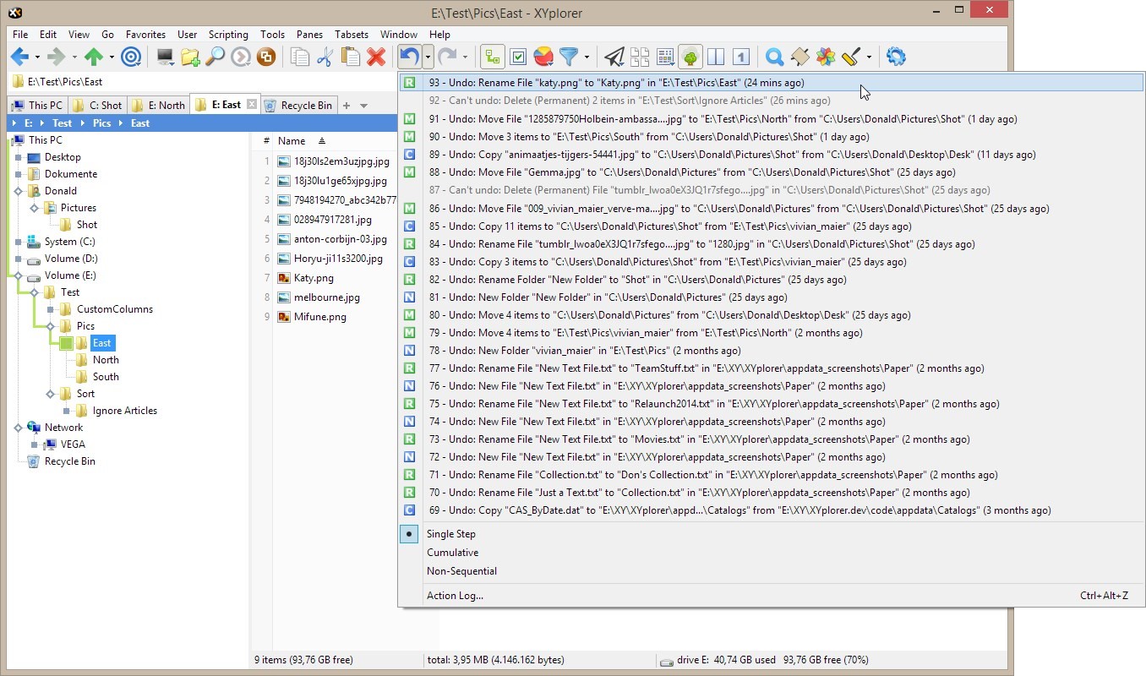Open the Panes menu
This screenshot has width=1146, height=676.
click(x=309, y=35)
